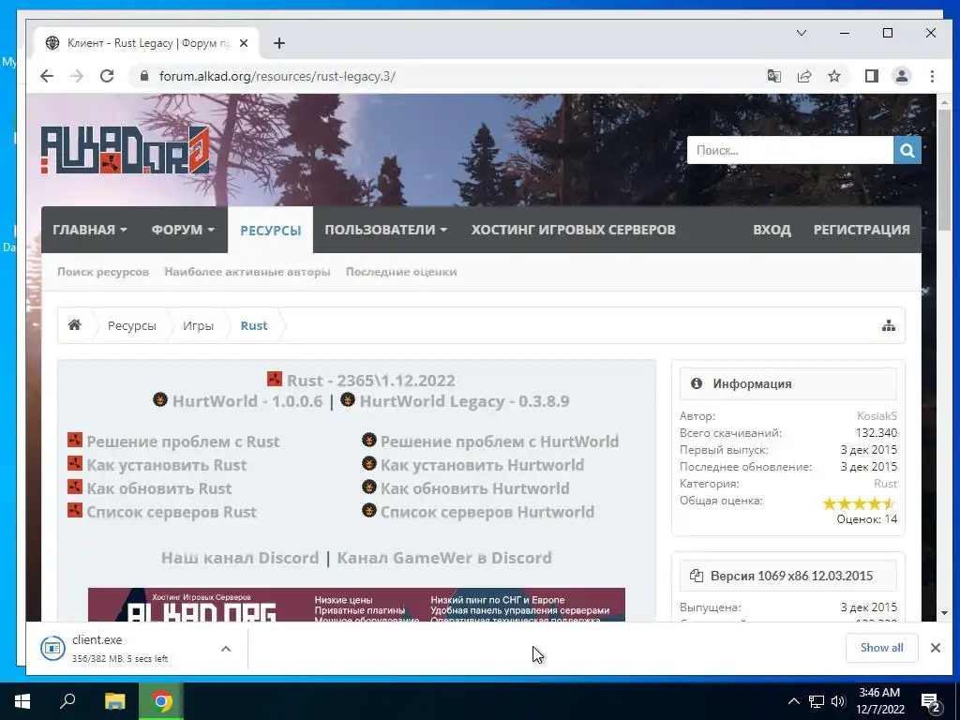The image size is (960, 720).
Task: Open Канал GameWer в Discord
Action: pos(444,559)
